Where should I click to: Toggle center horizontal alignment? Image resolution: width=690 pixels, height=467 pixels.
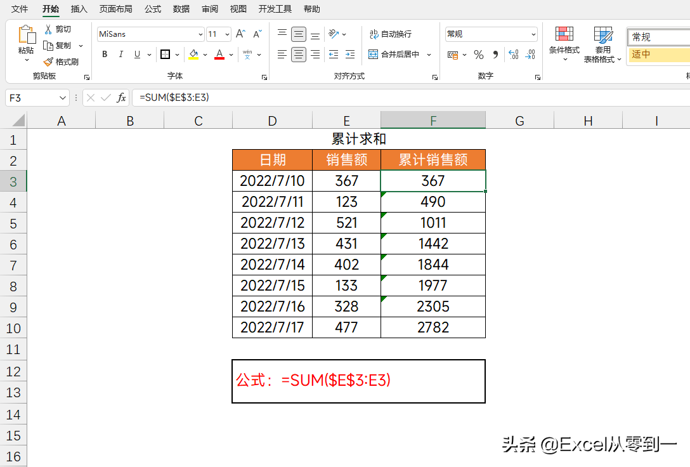[x=298, y=55]
